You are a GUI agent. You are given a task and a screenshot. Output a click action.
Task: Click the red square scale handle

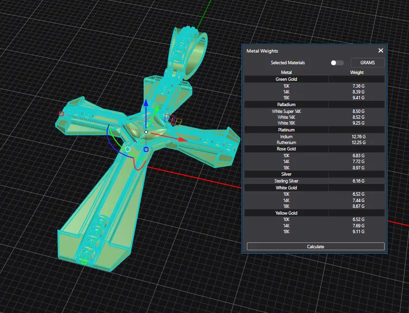tap(61, 114)
